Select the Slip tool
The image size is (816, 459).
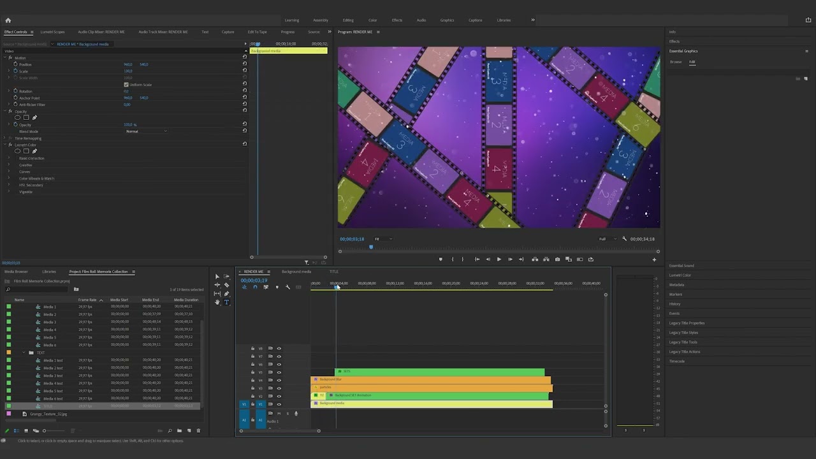point(217,294)
